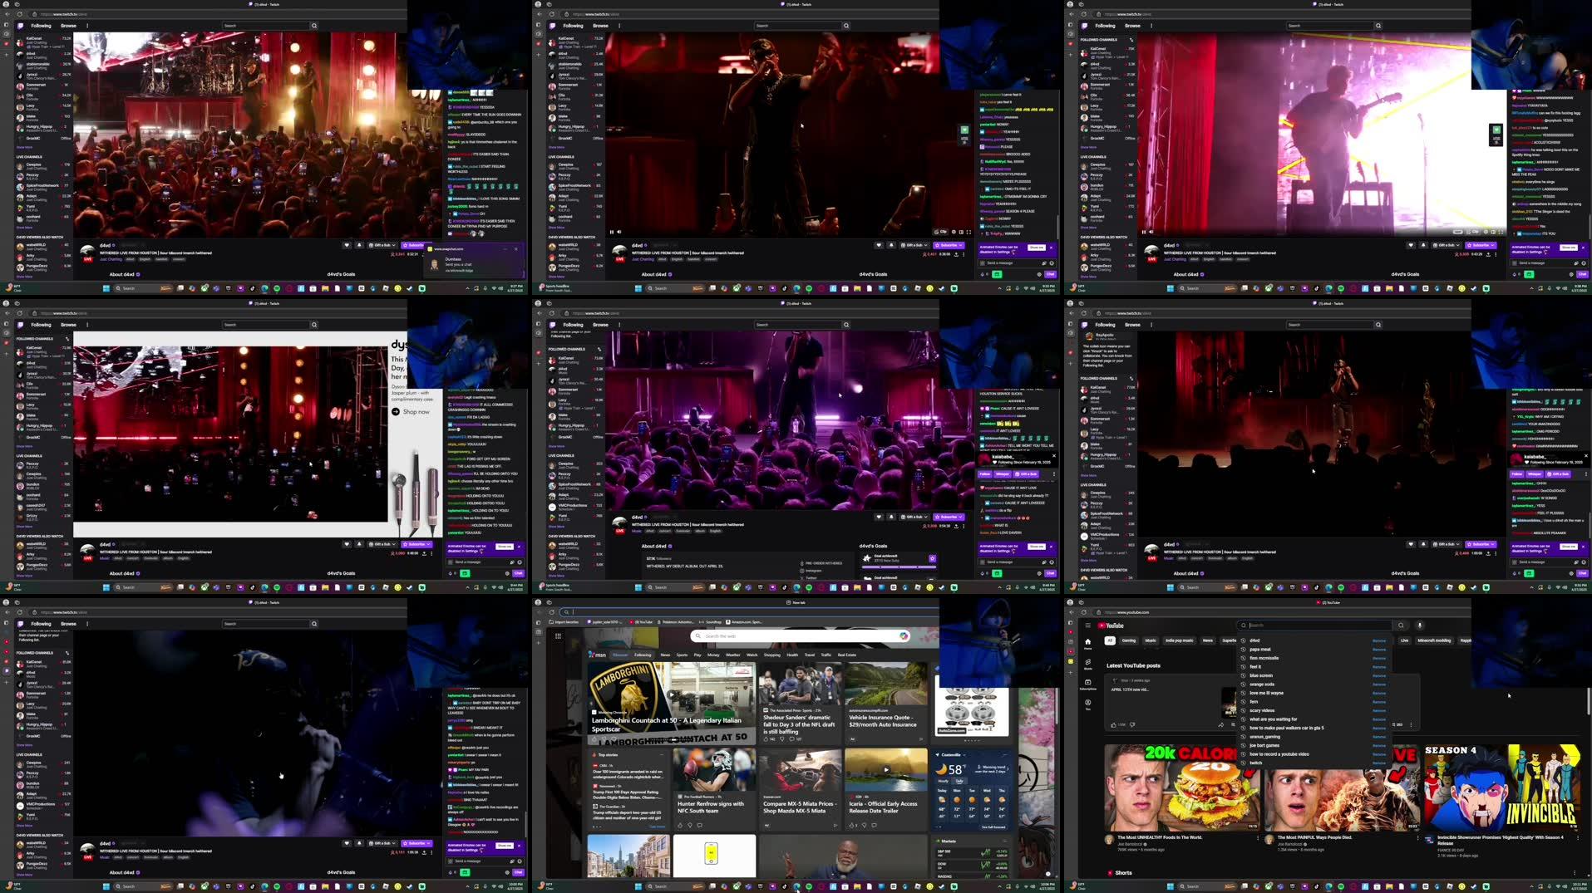Screen dimensions: 1592x893
Task: Dislike the Latest YouTube post
Action: click(1132, 724)
